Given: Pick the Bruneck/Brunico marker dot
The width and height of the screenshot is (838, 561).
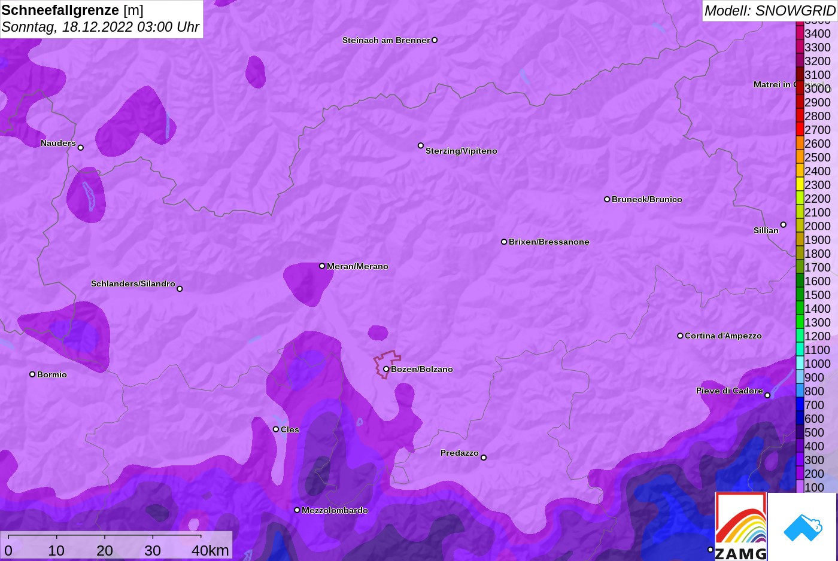Looking at the screenshot, I should [607, 199].
